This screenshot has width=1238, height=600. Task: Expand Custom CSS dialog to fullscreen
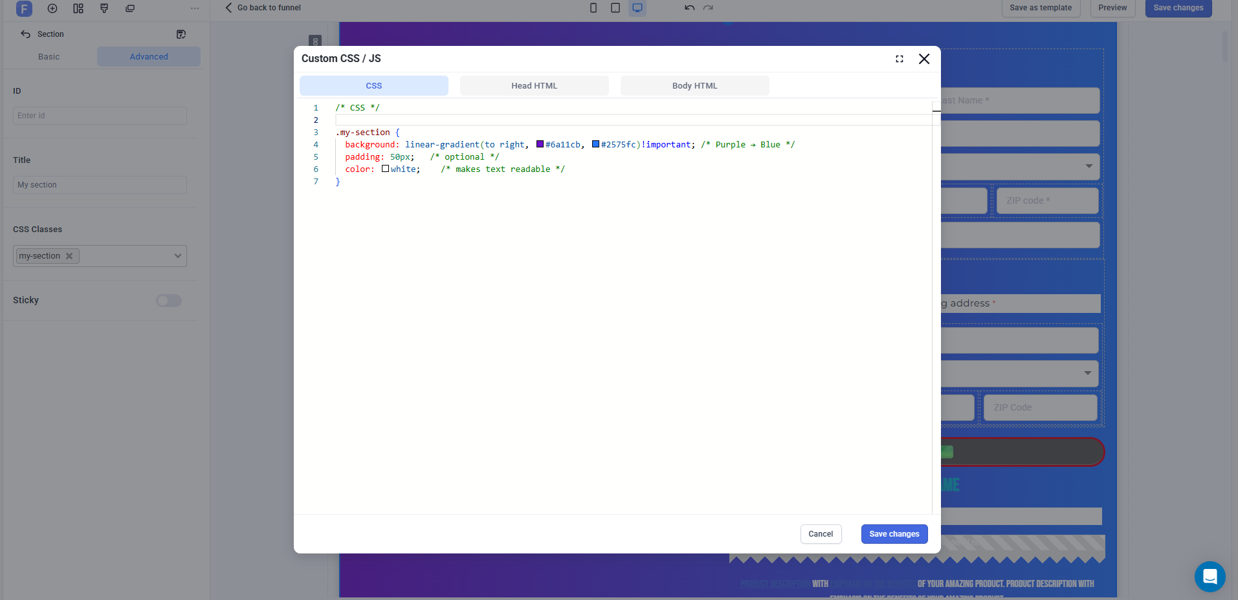pyautogui.click(x=900, y=59)
